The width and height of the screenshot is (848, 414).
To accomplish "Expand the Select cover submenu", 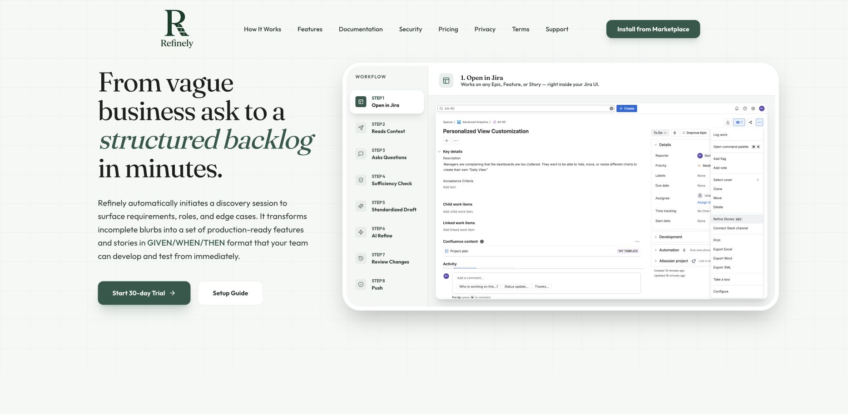I will point(737,180).
